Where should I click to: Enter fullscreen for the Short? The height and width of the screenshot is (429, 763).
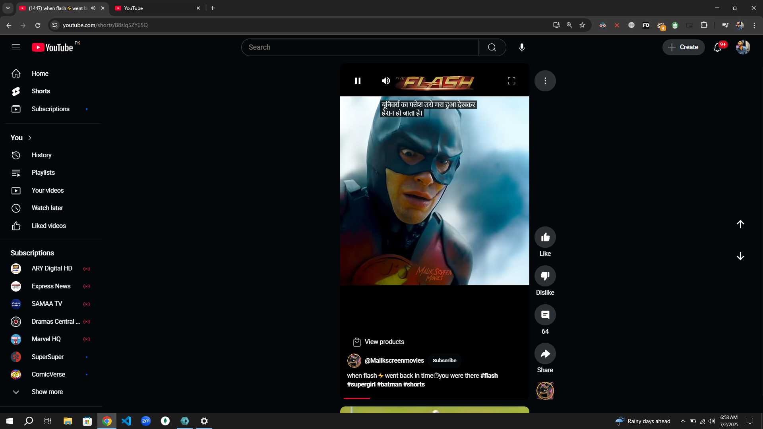click(x=511, y=81)
